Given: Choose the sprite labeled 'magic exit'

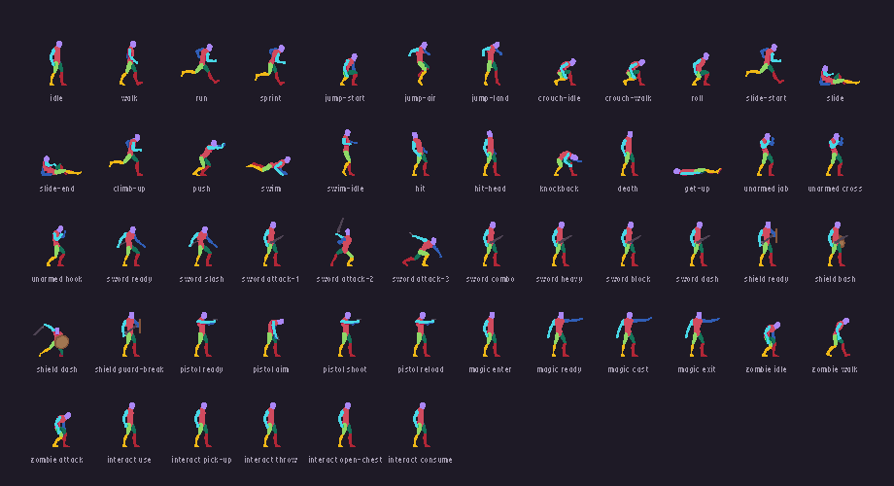Looking at the screenshot, I should tap(702, 334).
